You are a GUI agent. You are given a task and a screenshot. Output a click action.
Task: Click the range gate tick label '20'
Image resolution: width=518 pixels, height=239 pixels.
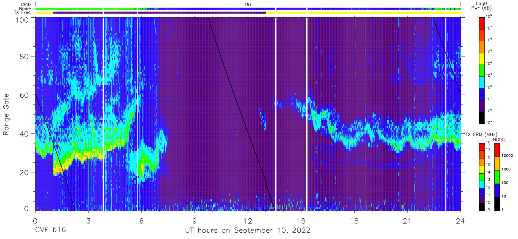(25, 172)
